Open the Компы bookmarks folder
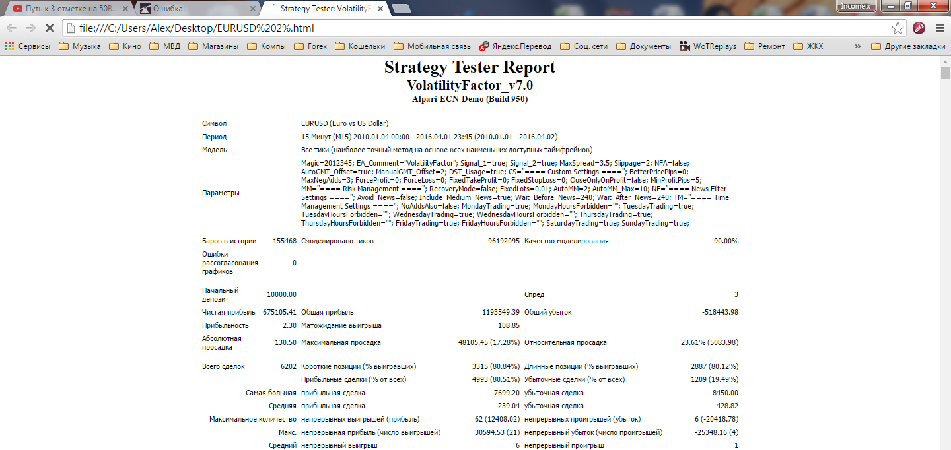951x450 pixels. coord(266,46)
